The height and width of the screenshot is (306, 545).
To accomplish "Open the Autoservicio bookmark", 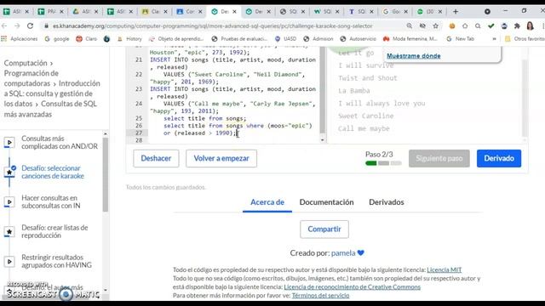I will (359, 39).
